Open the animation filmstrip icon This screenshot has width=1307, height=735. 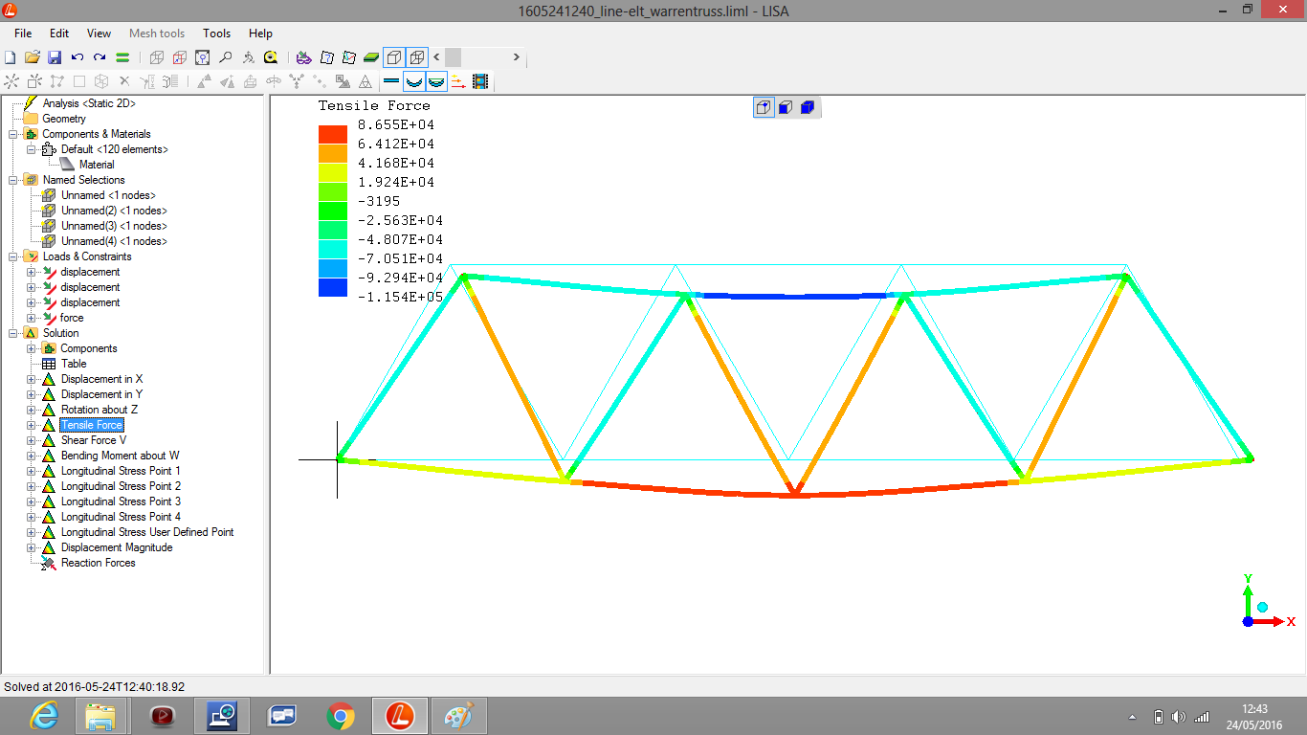(480, 82)
